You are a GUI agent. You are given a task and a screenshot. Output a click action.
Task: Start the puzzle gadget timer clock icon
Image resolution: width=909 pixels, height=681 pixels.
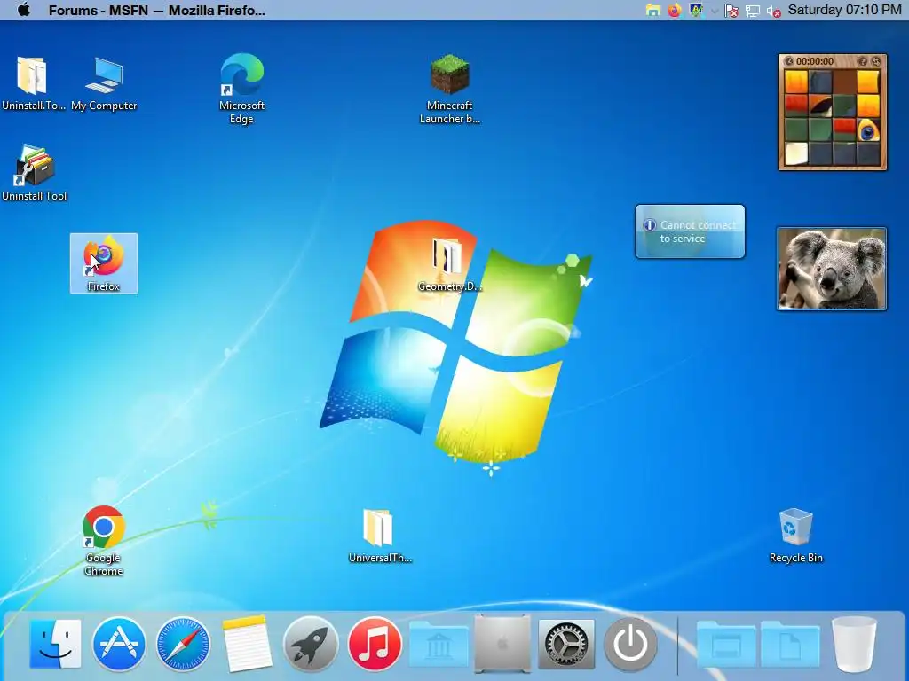tap(788, 61)
